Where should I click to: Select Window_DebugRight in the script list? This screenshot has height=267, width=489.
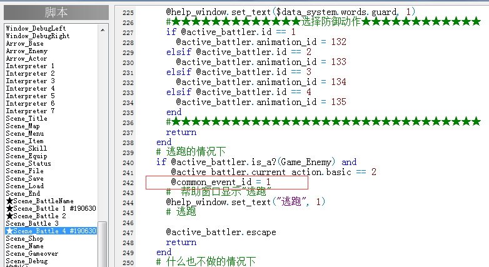[x=38, y=36]
